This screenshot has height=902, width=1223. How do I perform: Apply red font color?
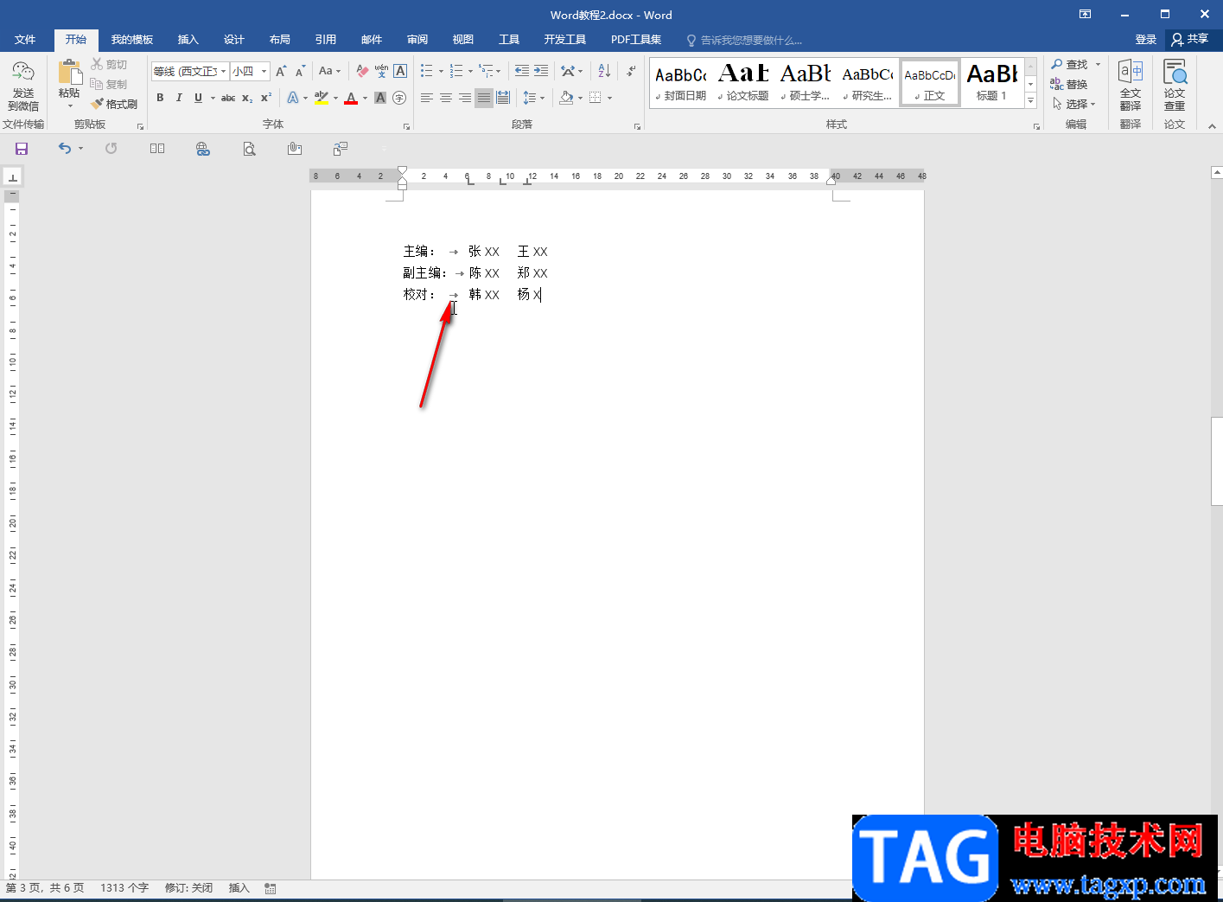[x=351, y=98]
